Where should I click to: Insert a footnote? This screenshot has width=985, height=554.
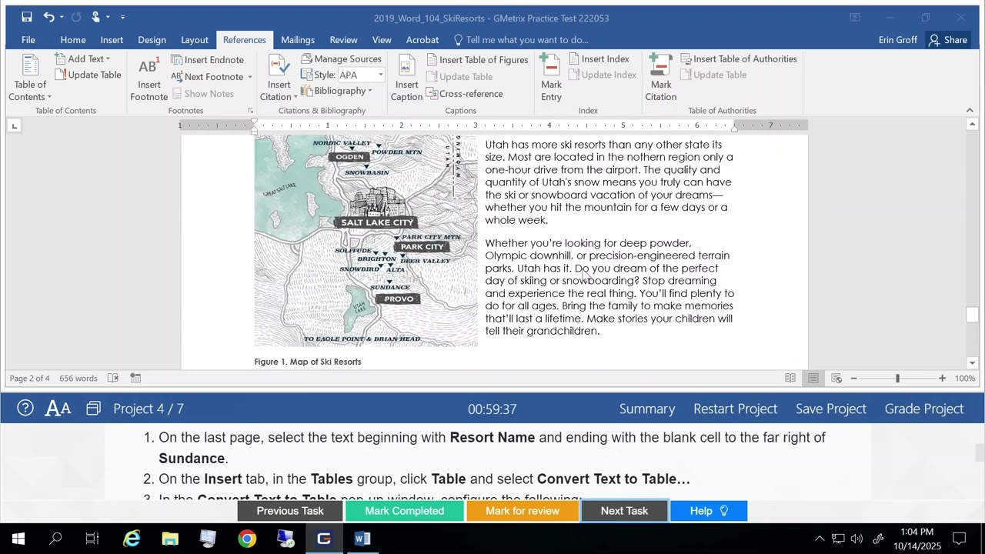click(149, 78)
